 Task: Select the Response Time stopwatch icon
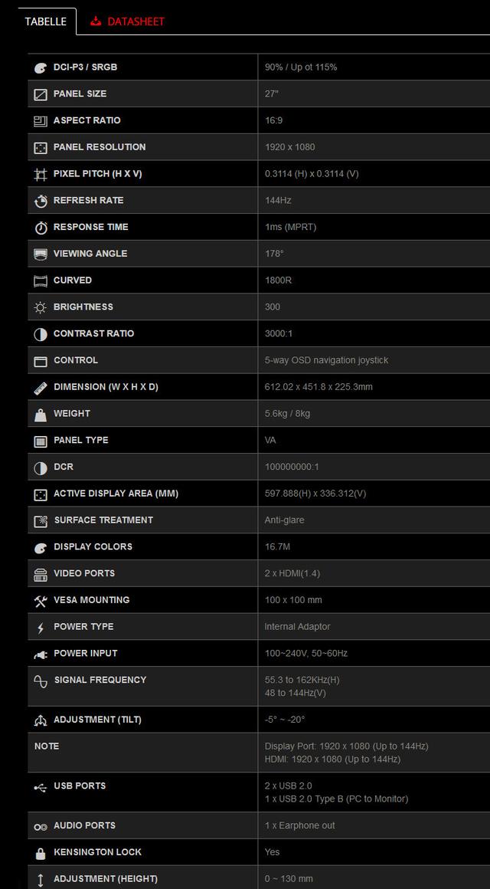41,227
